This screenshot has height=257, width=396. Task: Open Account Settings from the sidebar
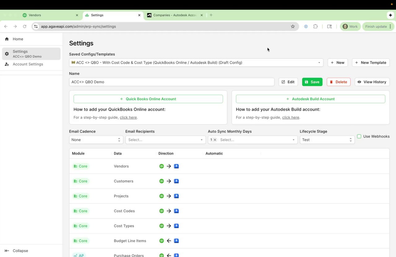pyautogui.click(x=28, y=64)
